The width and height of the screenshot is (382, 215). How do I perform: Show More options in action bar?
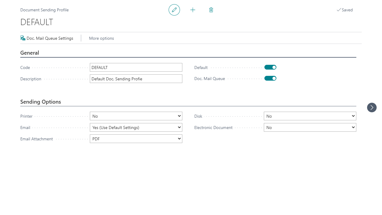[101, 38]
